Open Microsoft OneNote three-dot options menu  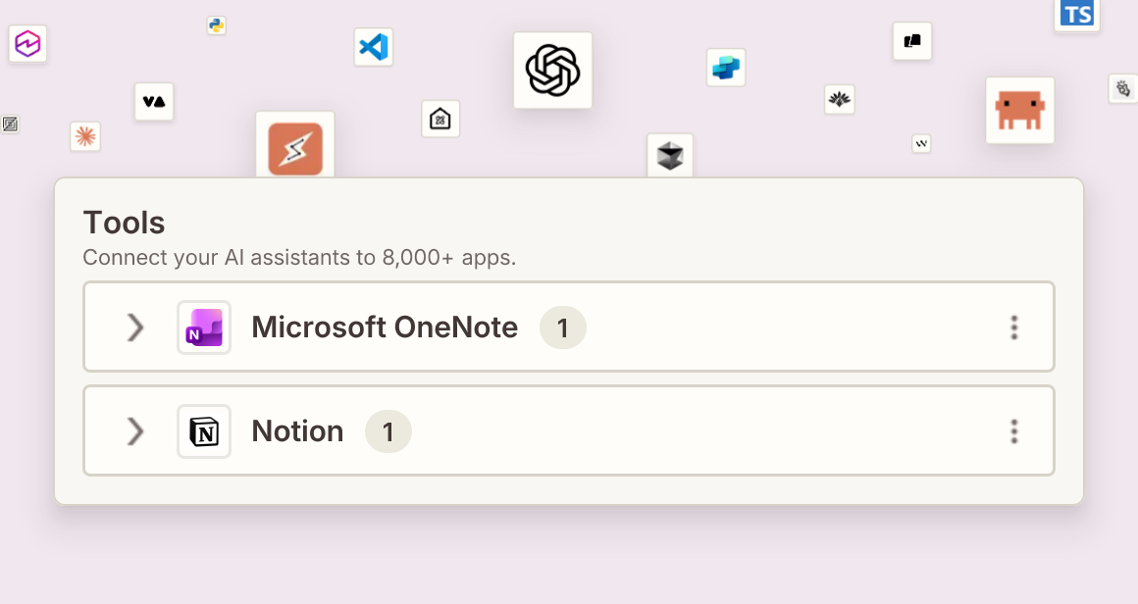1013,327
